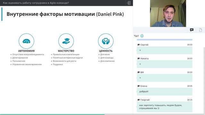The image size is (205, 115).
Task: Click the bullet Возможности для роста
Action: point(64,61)
